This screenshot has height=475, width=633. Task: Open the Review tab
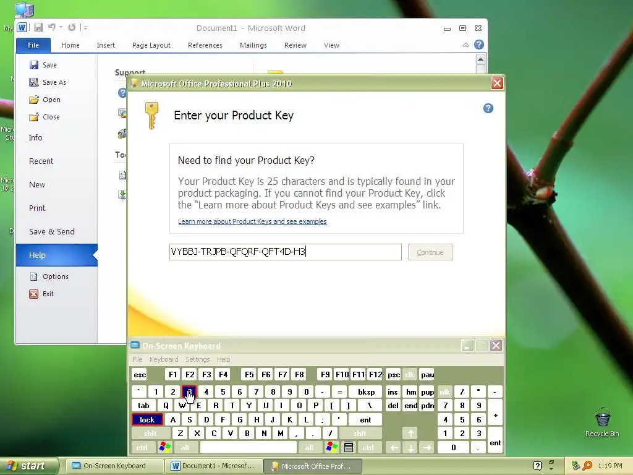295,45
